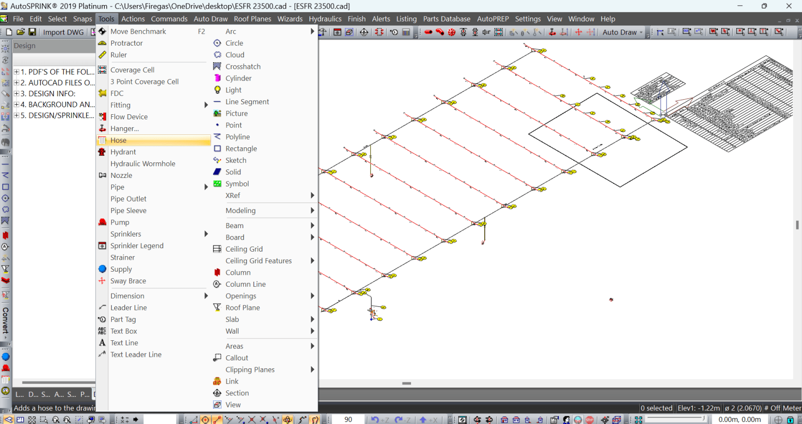Expand the Pipe submenu arrow

tap(206, 187)
